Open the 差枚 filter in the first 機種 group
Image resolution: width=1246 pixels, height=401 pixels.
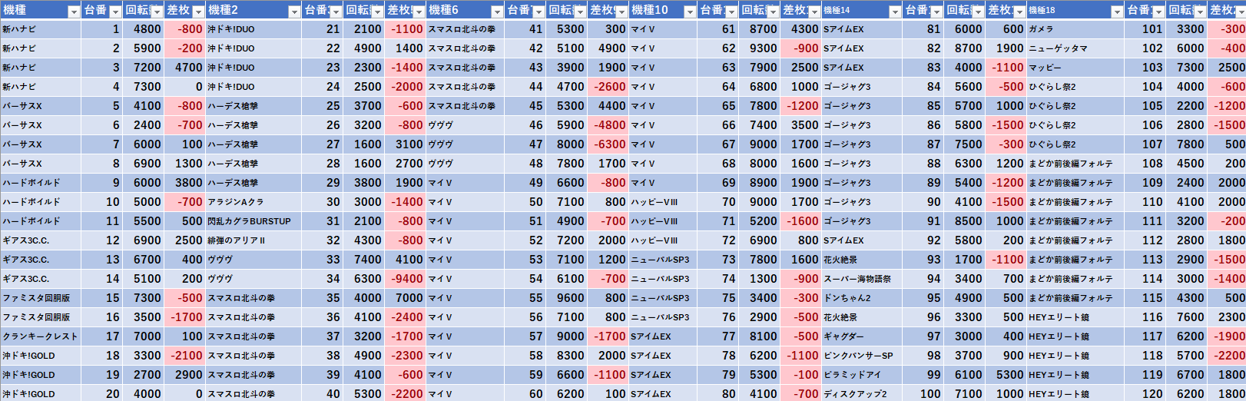(198, 12)
